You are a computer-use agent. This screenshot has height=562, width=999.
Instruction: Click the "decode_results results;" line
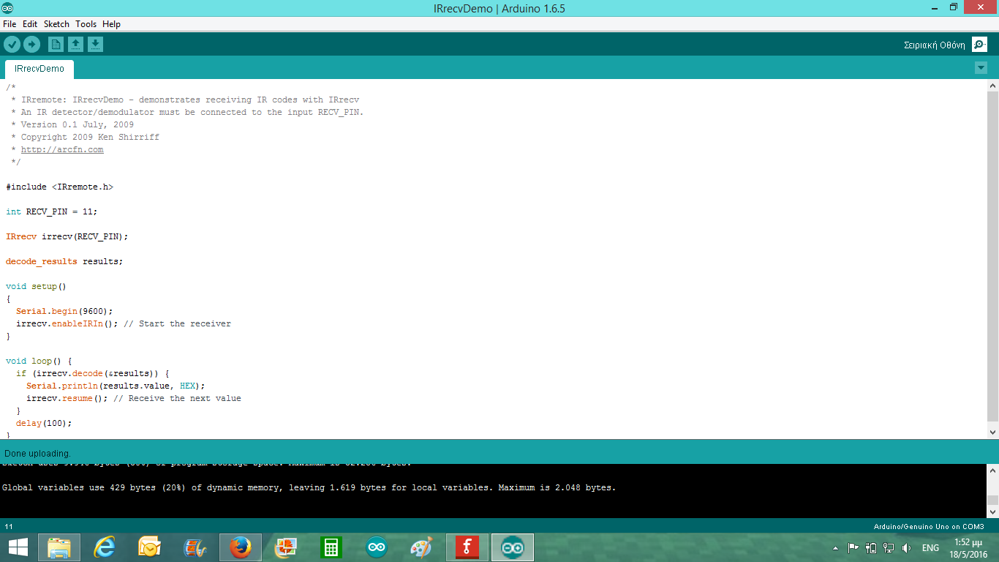coord(64,261)
